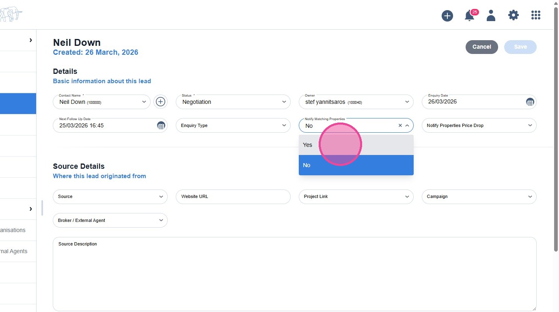Open the Contact Name dropdown
The height and width of the screenshot is (312, 559).
coord(101,102)
